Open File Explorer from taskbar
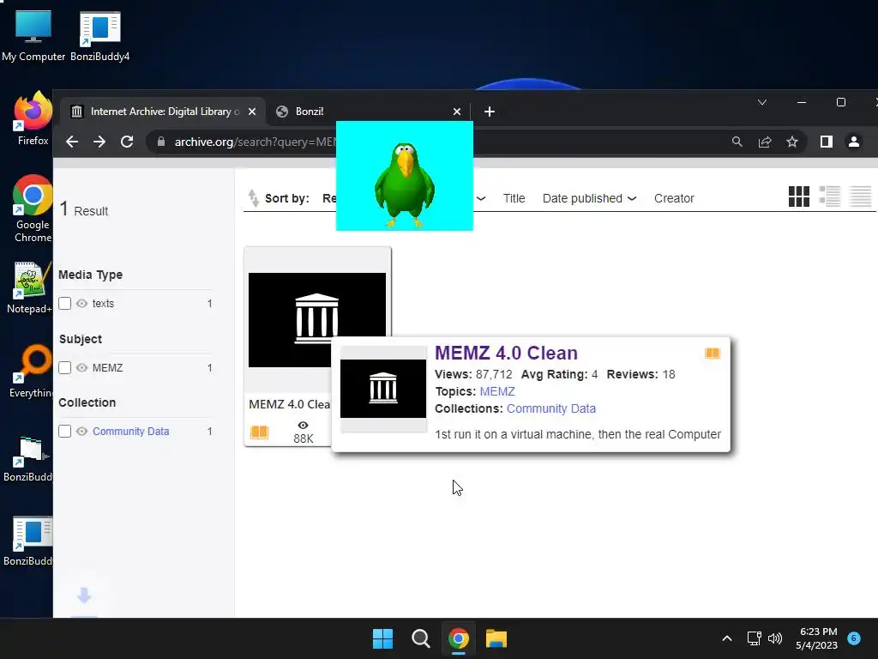Screen dimensions: 878x659 pyautogui.click(x=496, y=638)
